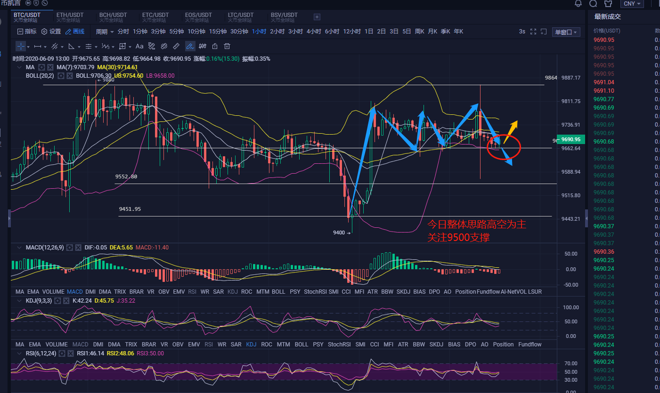
Task: Open the search magnifier icon
Action: coord(593,4)
